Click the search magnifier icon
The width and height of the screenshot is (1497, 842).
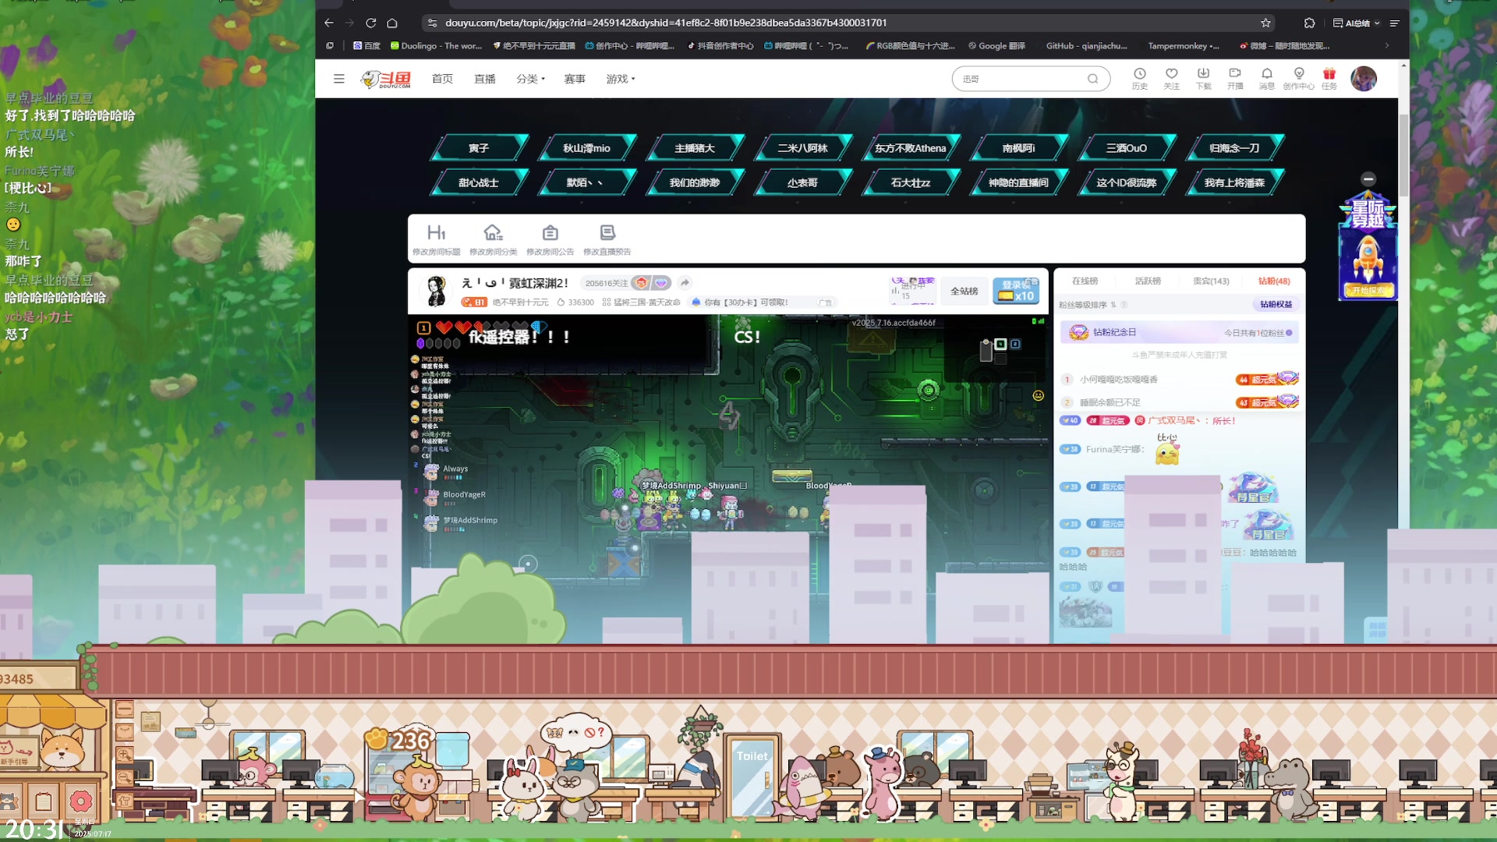pyautogui.click(x=1092, y=79)
